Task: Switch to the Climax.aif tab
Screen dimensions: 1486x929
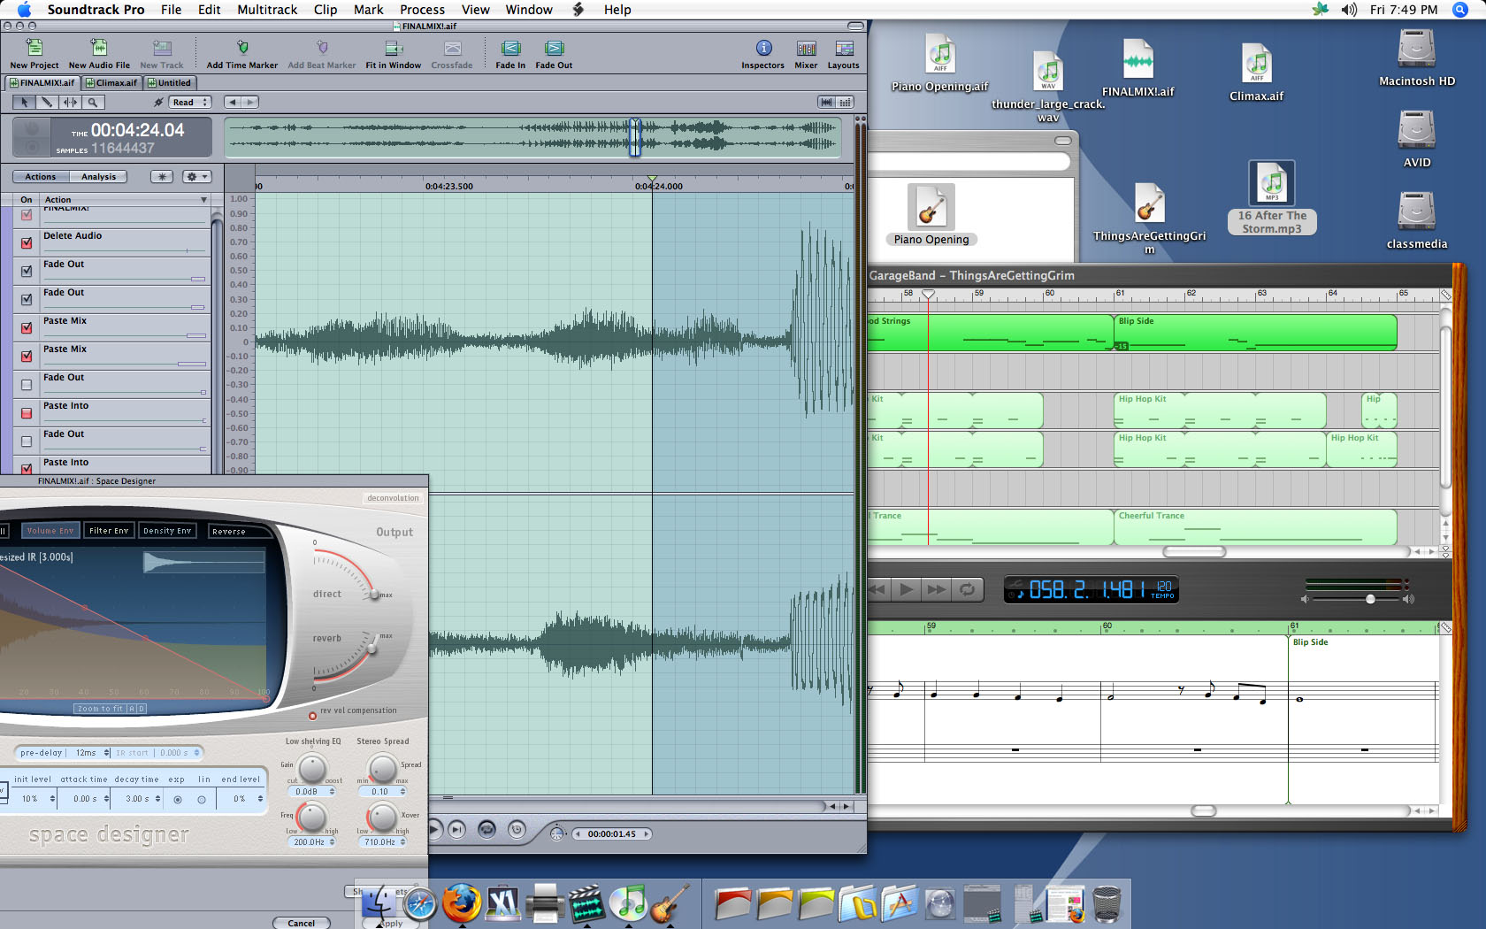Action: pyautogui.click(x=111, y=83)
